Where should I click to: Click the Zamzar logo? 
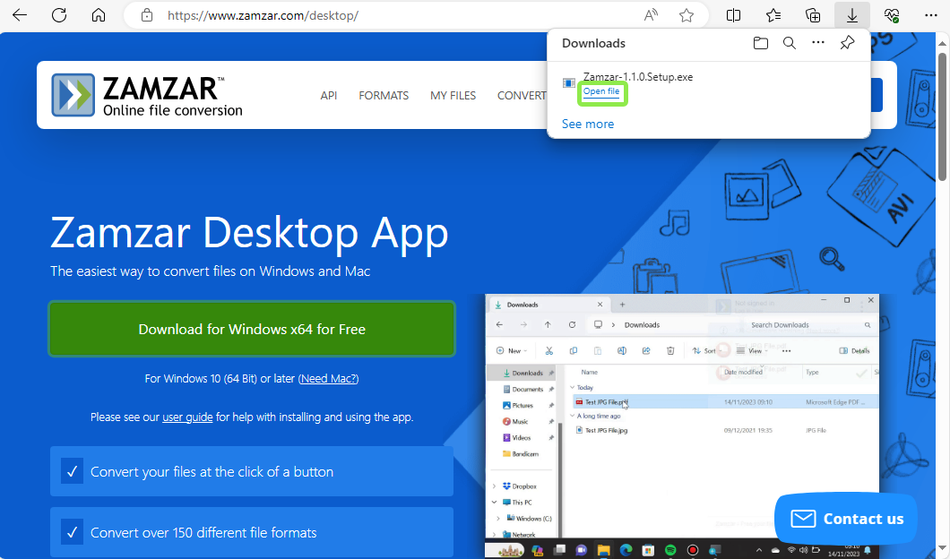pyautogui.click(x=147, y=95)
